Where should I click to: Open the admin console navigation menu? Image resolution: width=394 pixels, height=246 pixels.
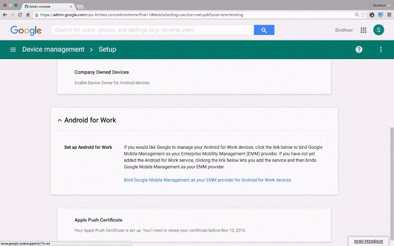pos(13,49)
